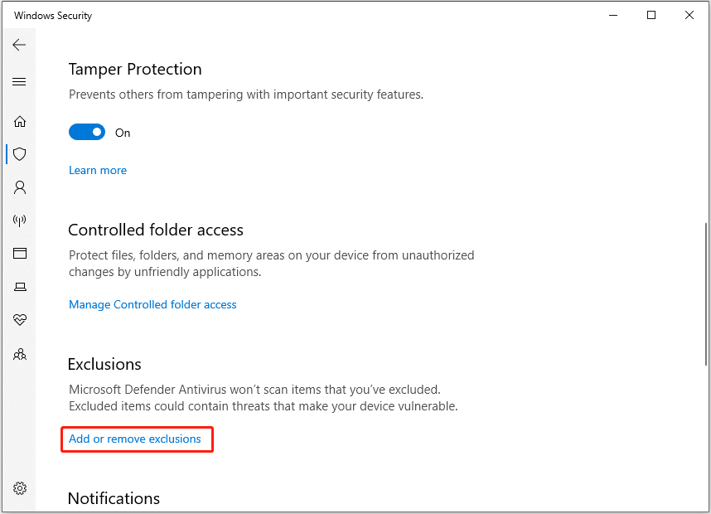Click the Learn more link
This screenshot has width=711, height=514.
click(x=98, y=171)
